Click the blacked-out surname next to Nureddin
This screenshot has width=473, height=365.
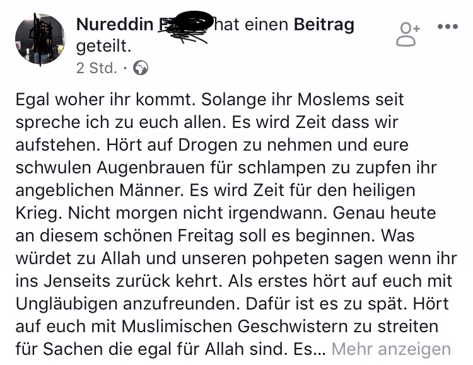pyautogui.click(x=184, y=26)
